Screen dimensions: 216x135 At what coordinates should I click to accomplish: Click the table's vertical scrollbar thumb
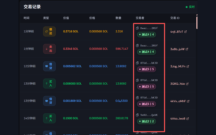point(197,22)
